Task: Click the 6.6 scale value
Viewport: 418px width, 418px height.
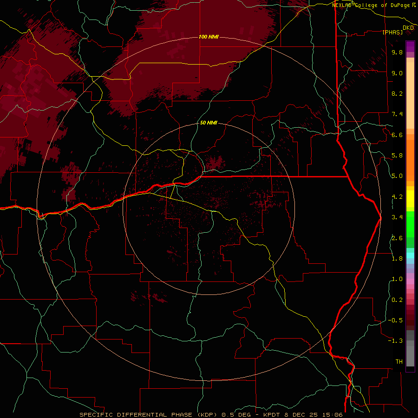Action: 397,135
